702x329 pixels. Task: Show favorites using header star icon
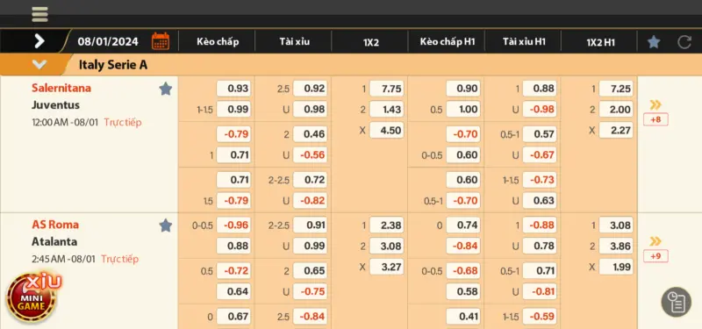click(x=654, y=42)
